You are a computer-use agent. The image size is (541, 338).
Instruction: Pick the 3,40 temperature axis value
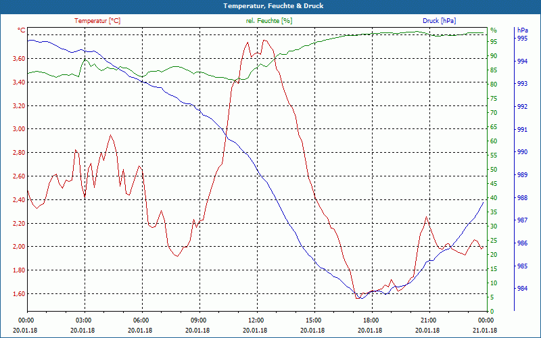(x=19, y=82)
